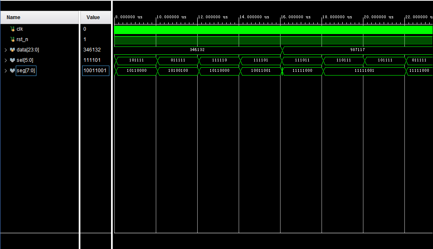Click the bus icon next to seg[7:0]

tap(13, 71)
